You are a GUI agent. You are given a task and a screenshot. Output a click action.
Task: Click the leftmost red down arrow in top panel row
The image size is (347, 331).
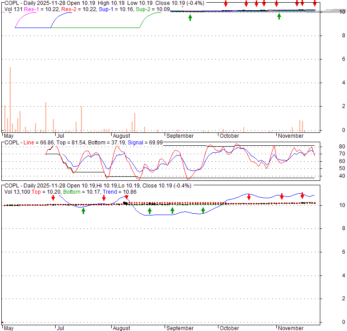coord(226,4)
